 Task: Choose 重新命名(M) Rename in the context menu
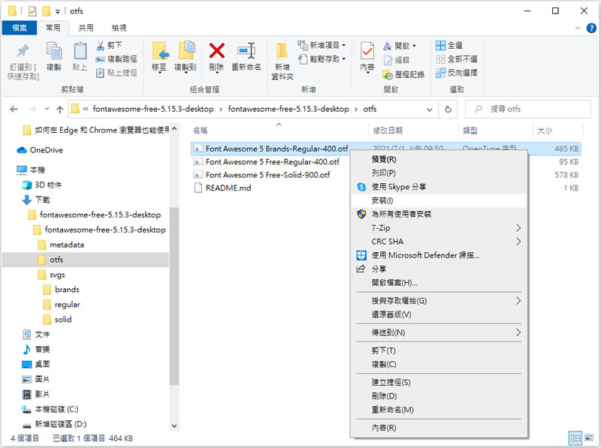(439, 410)
